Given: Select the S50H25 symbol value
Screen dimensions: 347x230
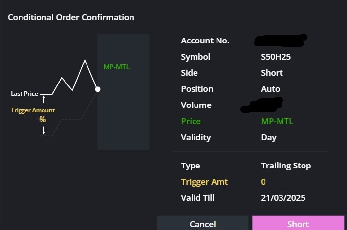Looking at the screenshot, I should tap(276, 57).
